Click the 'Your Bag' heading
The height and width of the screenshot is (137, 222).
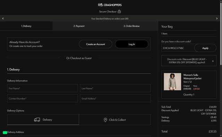coord(167,27)
